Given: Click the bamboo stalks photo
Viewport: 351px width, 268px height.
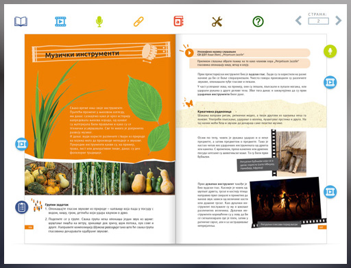Looking at the screenshot, I should [96, 178].
